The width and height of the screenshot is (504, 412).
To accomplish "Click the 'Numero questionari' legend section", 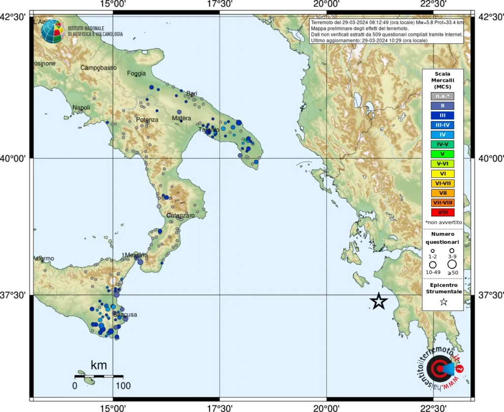I will click(442, 238).
